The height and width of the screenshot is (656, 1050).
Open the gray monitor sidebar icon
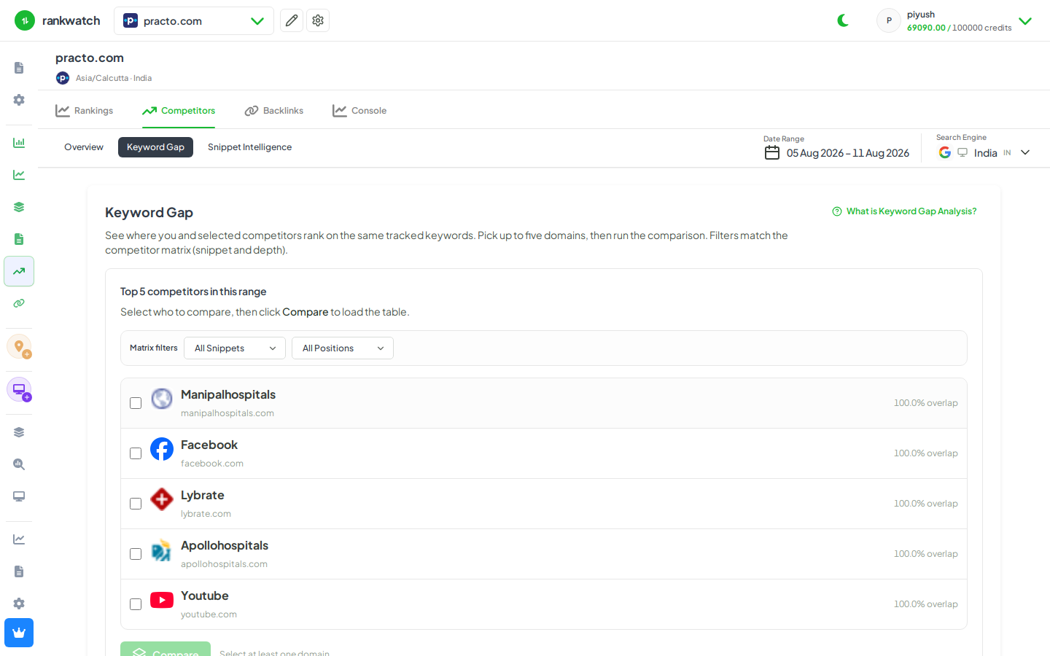[19, 496]
